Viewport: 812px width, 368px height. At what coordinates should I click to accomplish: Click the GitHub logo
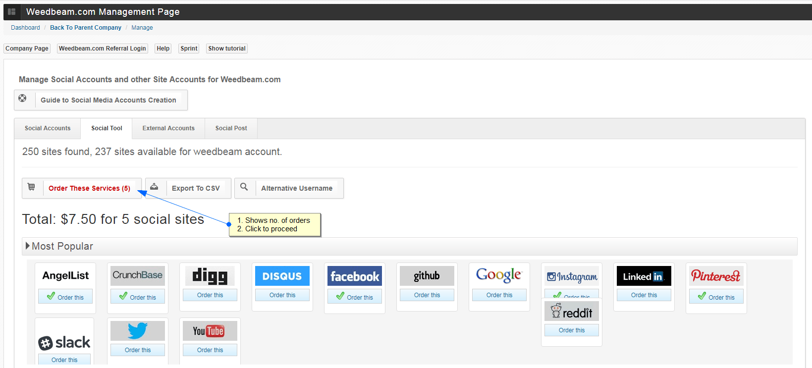tap(427, 276)
